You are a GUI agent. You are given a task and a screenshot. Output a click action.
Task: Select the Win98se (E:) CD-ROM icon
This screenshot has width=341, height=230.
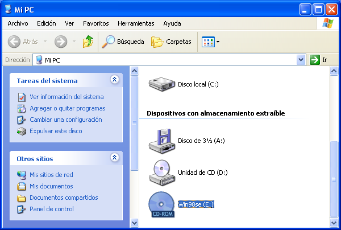coord(162,204)
